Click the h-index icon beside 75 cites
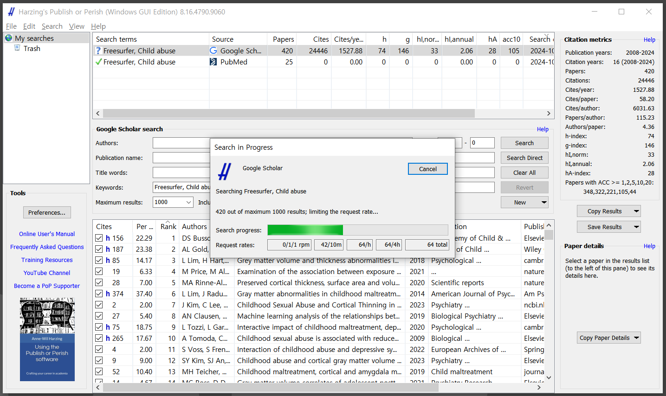The width and height of the screenshot is (666, 396). coord(108,327)
